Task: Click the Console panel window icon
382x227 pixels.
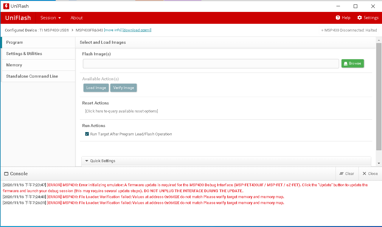Action: [6, 174]
